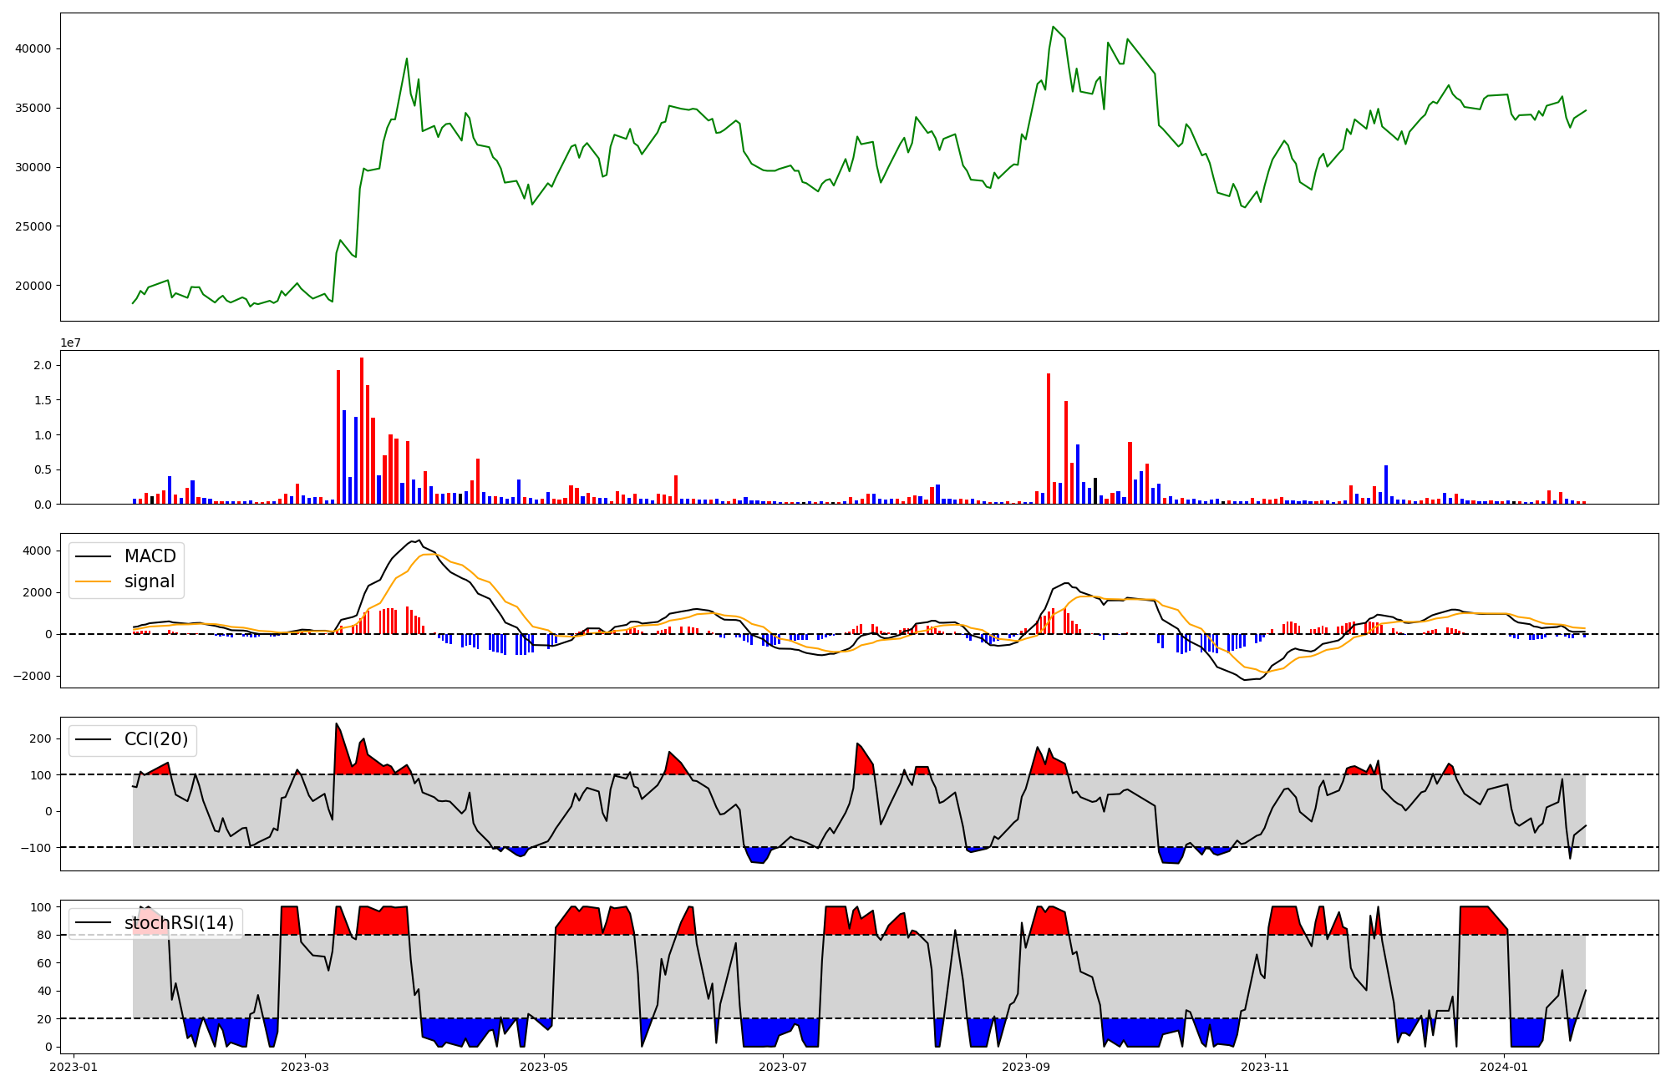Click the 80 stochRSI axis label
This screenshot has width=1671, height=1086.
[x=44, y=935]
